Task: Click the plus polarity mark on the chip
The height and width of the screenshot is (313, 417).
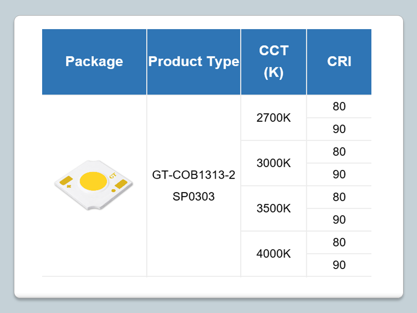Action: click(x=69, y=186)
